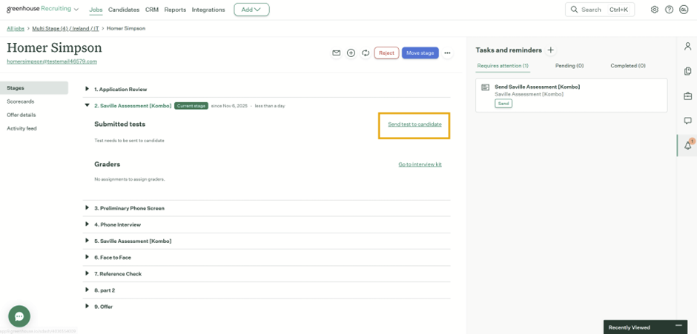Click the email candidate envelope icon
697x334 pixels.
pos(336,53)
